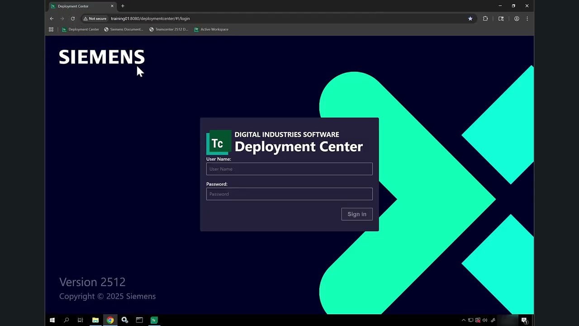The image size is (579, 326).
Task: Open the Tc app on taskbar
Action: pyautogui.click(x=154, y=320)
